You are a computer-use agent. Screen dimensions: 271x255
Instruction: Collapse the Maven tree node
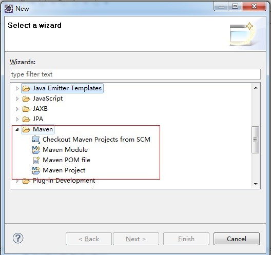point(17,129)
